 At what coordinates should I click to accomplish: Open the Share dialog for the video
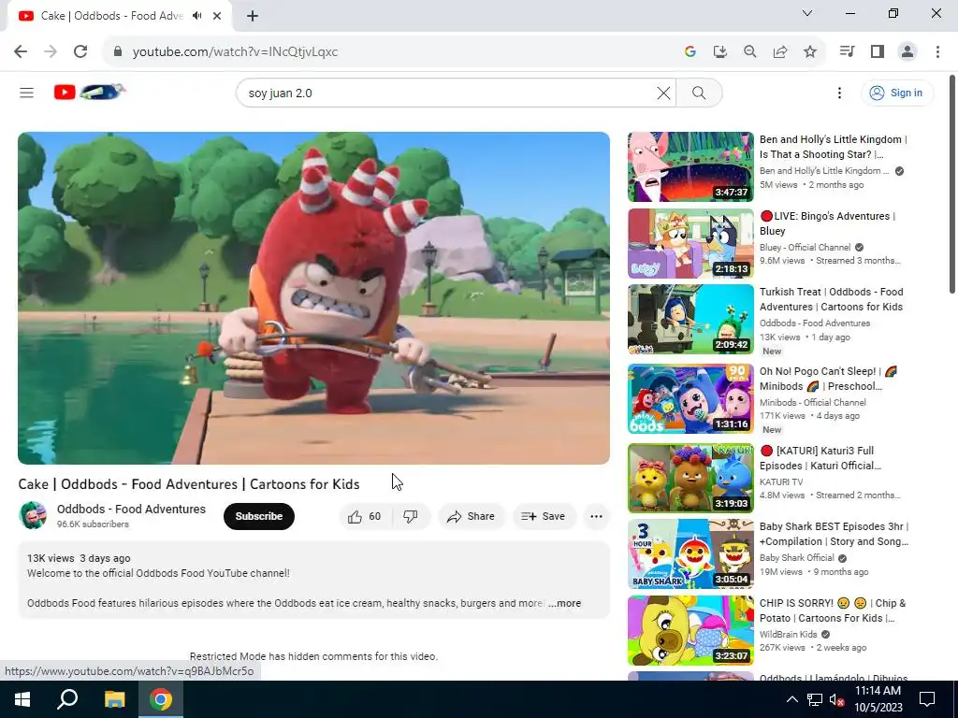(x=472, y=516)
